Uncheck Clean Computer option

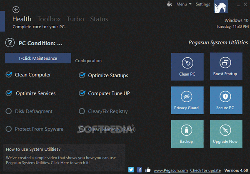9,74
